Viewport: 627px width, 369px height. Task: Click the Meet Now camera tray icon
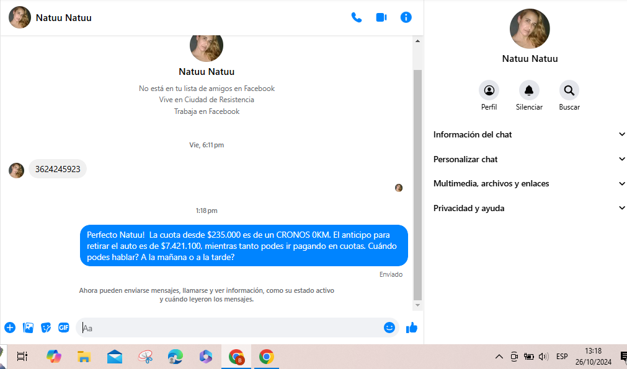point(514,357)
